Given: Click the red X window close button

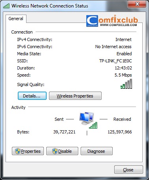Looking at the screenshot, I should tap(137, 4).
